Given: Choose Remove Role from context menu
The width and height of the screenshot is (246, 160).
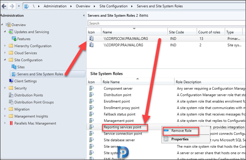Looking at the screenshot, I should pyautogui.click(x=181, y=131).
